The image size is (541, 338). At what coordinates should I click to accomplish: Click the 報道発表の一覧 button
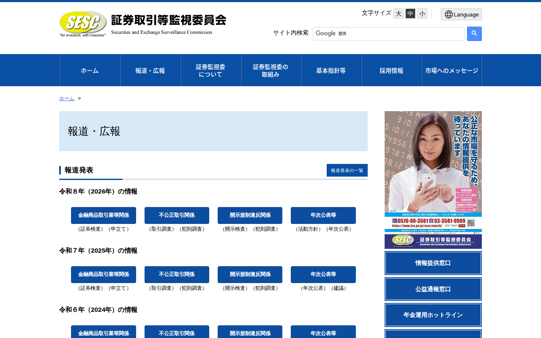(347, 170)
